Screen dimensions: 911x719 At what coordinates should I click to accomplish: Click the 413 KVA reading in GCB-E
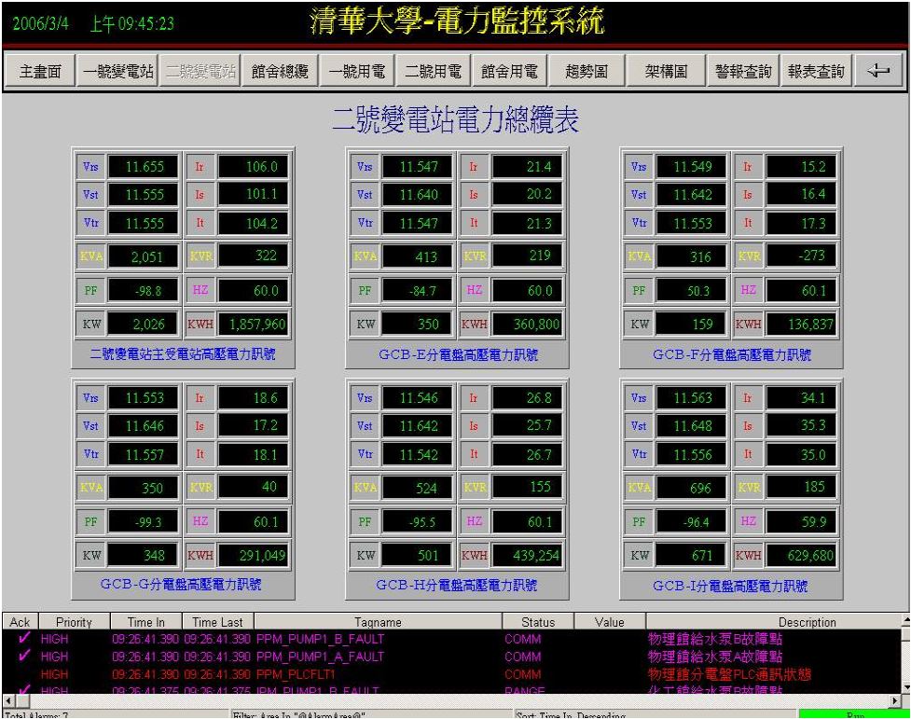[x=417, y=256]
